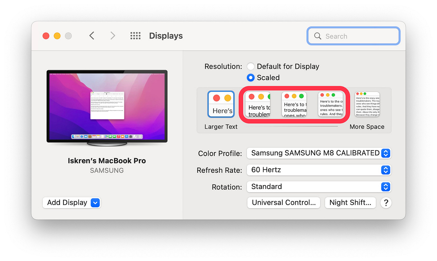Go forward with the right chevron
Screen dimensions: 437x261
pyautogui.click(x=113, y=36)
